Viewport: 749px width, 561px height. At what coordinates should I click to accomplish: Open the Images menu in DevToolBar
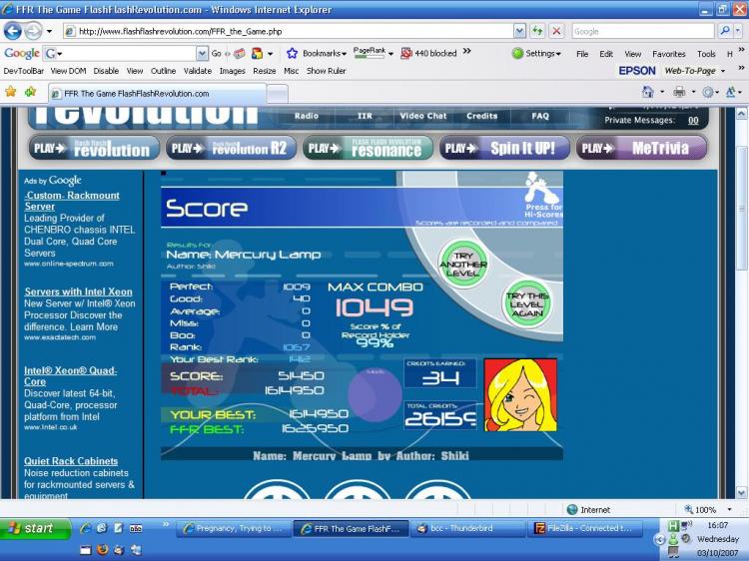point(232,71)
